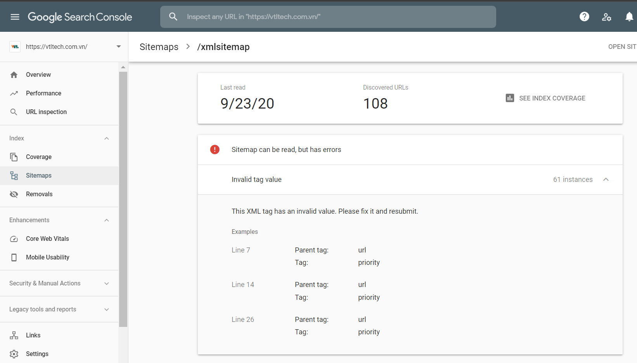This screenshot has width=637, height=363.
Task: Click the Coverage pages icon
Action: point(14,157)
